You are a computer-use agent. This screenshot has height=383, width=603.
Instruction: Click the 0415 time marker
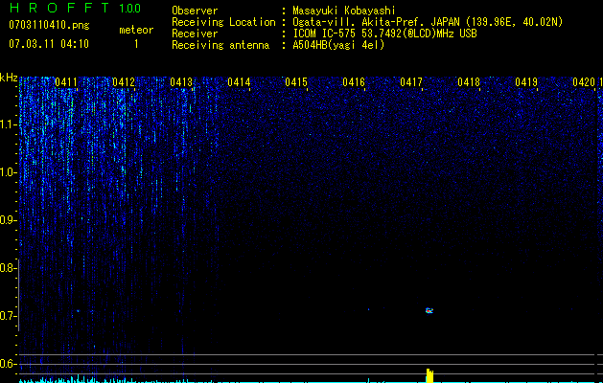tap(296, 82)
